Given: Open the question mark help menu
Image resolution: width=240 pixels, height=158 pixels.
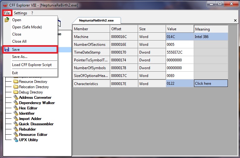Looking at the screenshot, I should coord(32,13).
